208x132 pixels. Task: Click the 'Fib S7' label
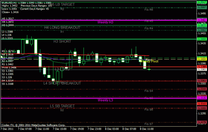point(149,124)
